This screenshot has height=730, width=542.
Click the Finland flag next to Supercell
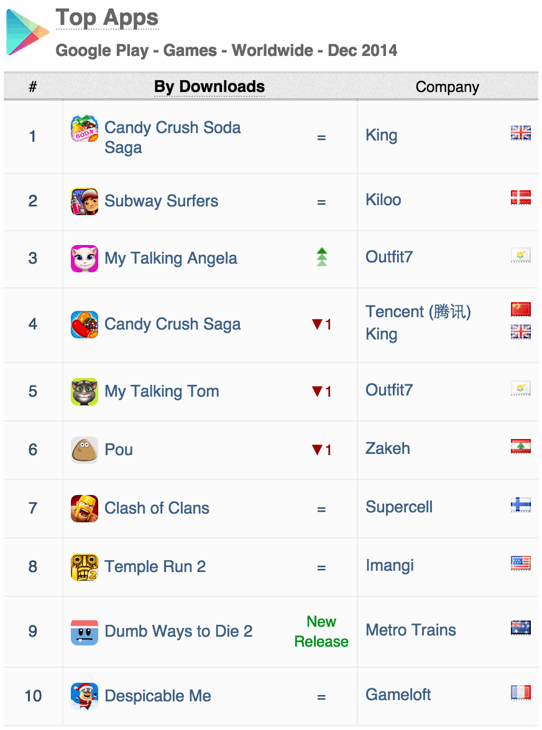coord(520,505)
